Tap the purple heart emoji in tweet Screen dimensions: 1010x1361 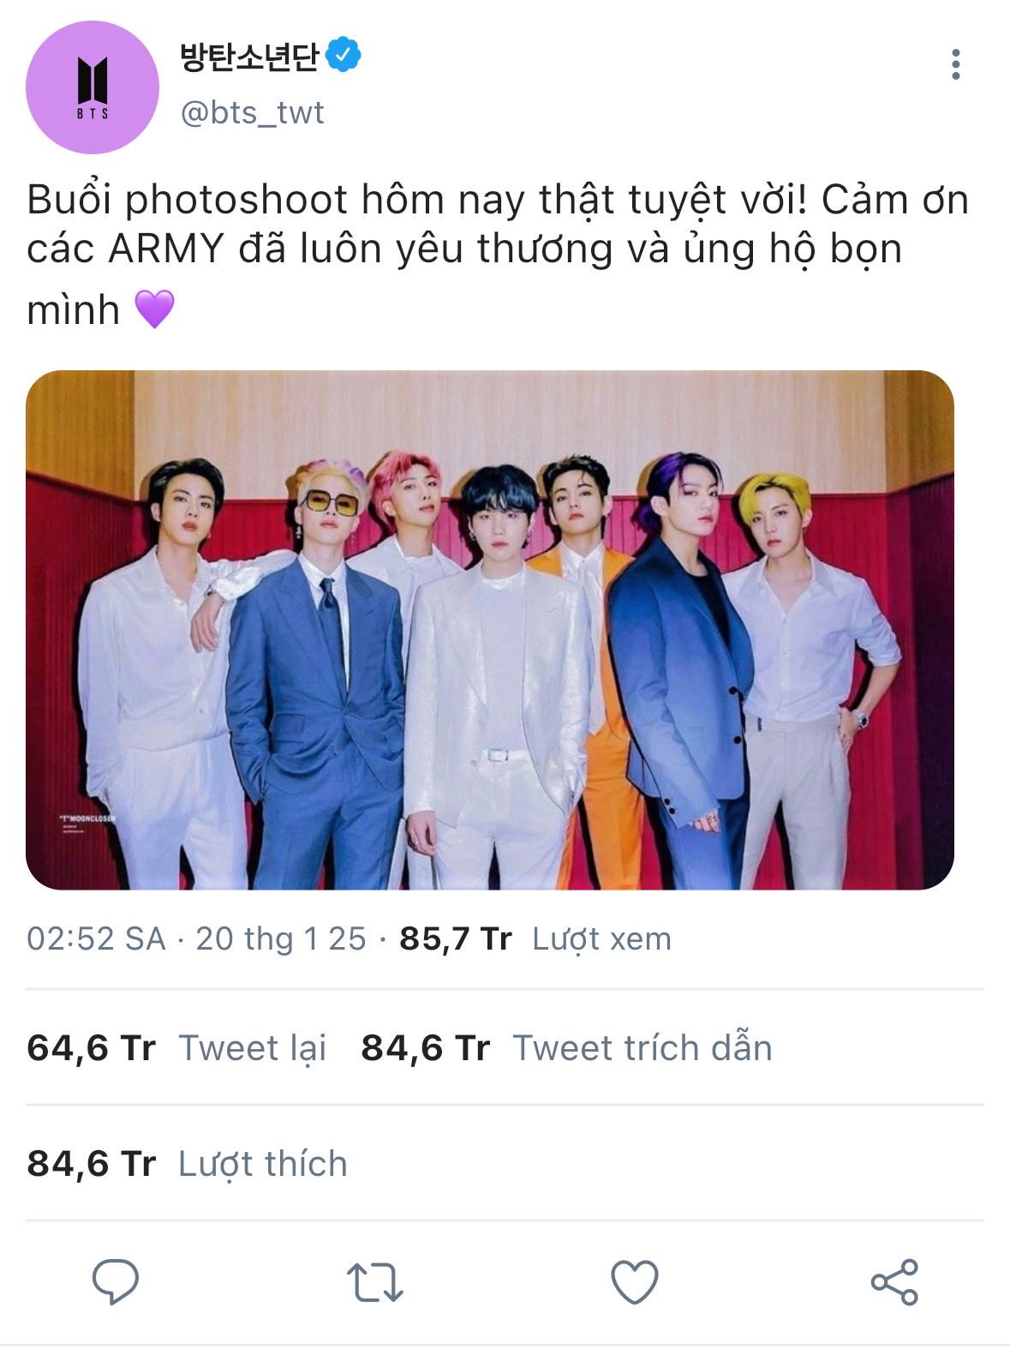coord(155,309)
